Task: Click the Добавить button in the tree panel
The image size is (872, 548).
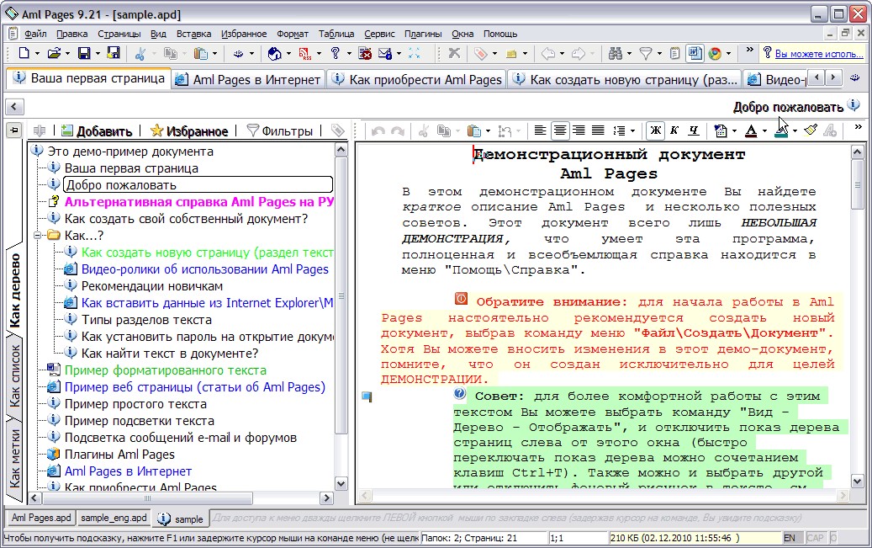Action: (97, 130)
